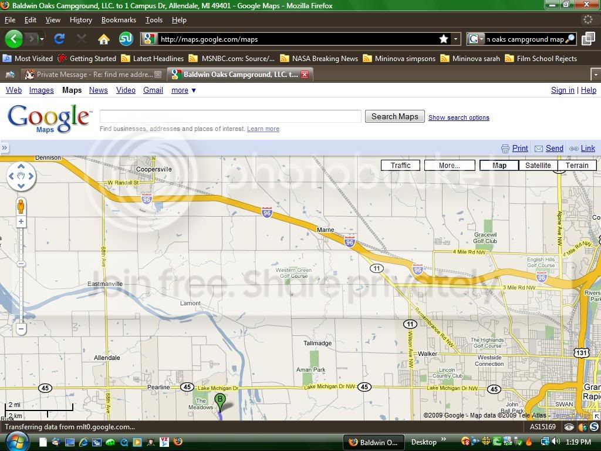This screenshot has height=451, width=601.
Task: Pan map right with arrow control
Action: (x=31, y=176)
